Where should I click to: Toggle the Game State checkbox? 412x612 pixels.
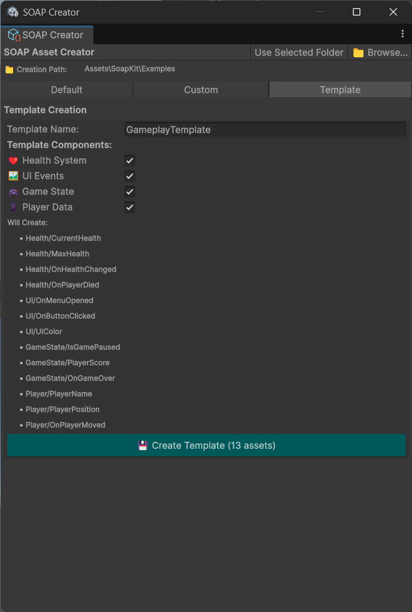click(x=129, y=192)
